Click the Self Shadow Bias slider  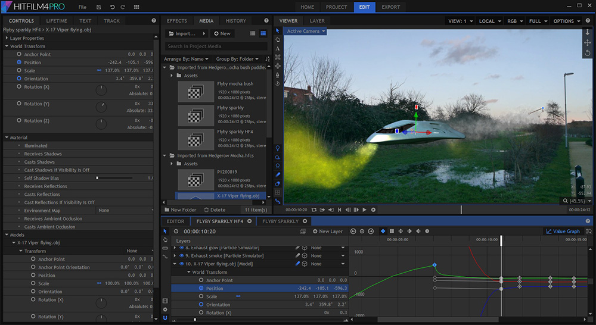(97, 178)
